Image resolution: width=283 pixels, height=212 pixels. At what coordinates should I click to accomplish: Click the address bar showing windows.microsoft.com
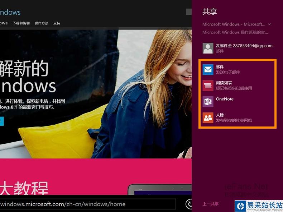[x=88, y=204]
